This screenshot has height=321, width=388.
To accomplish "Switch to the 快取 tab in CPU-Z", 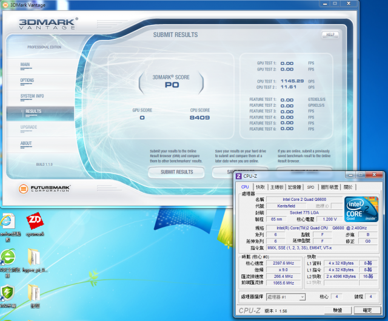I will (x=260, y=188).
